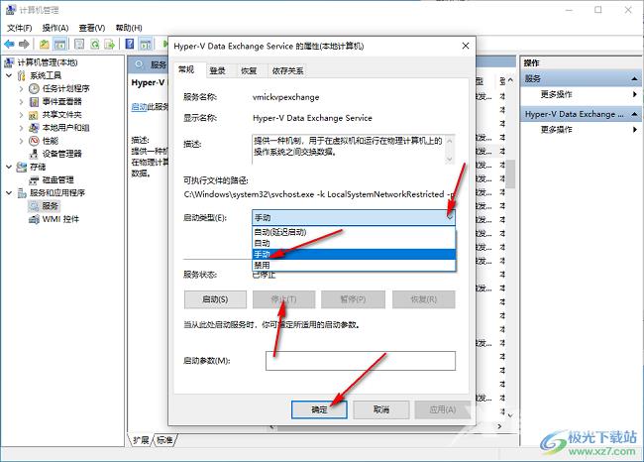Collapse the 系统工具 tree node
The height and width of the screenshot is (462, 644).
tap(9, 75)
